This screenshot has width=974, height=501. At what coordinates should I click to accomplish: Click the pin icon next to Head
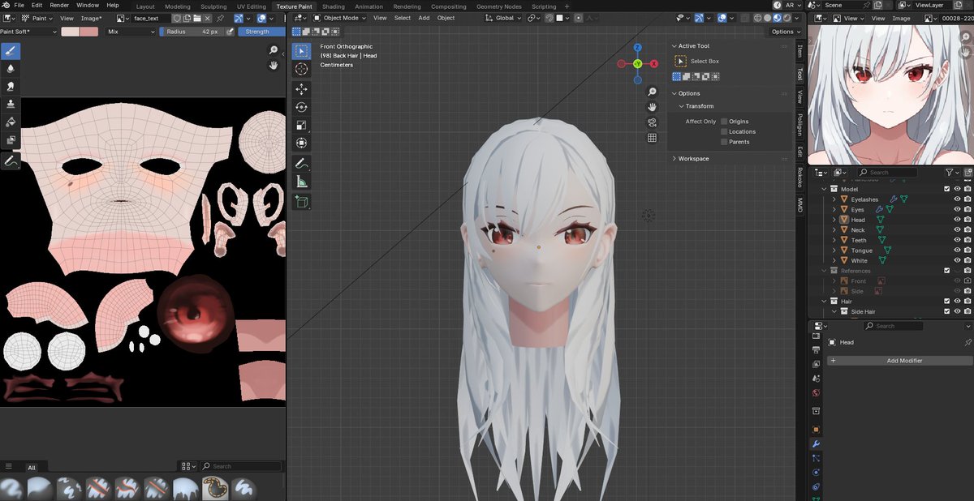(968, 342)
